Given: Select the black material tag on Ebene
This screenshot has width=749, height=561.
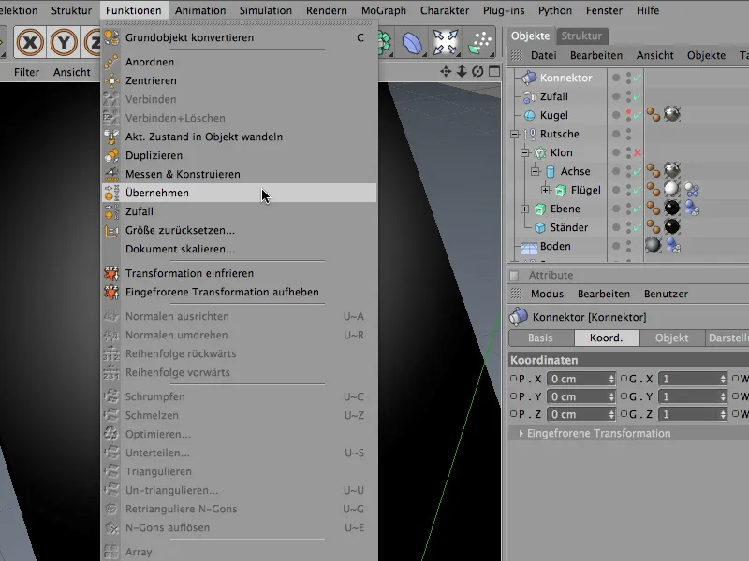Looking at the screenshot, I should [x=672, y=208].
